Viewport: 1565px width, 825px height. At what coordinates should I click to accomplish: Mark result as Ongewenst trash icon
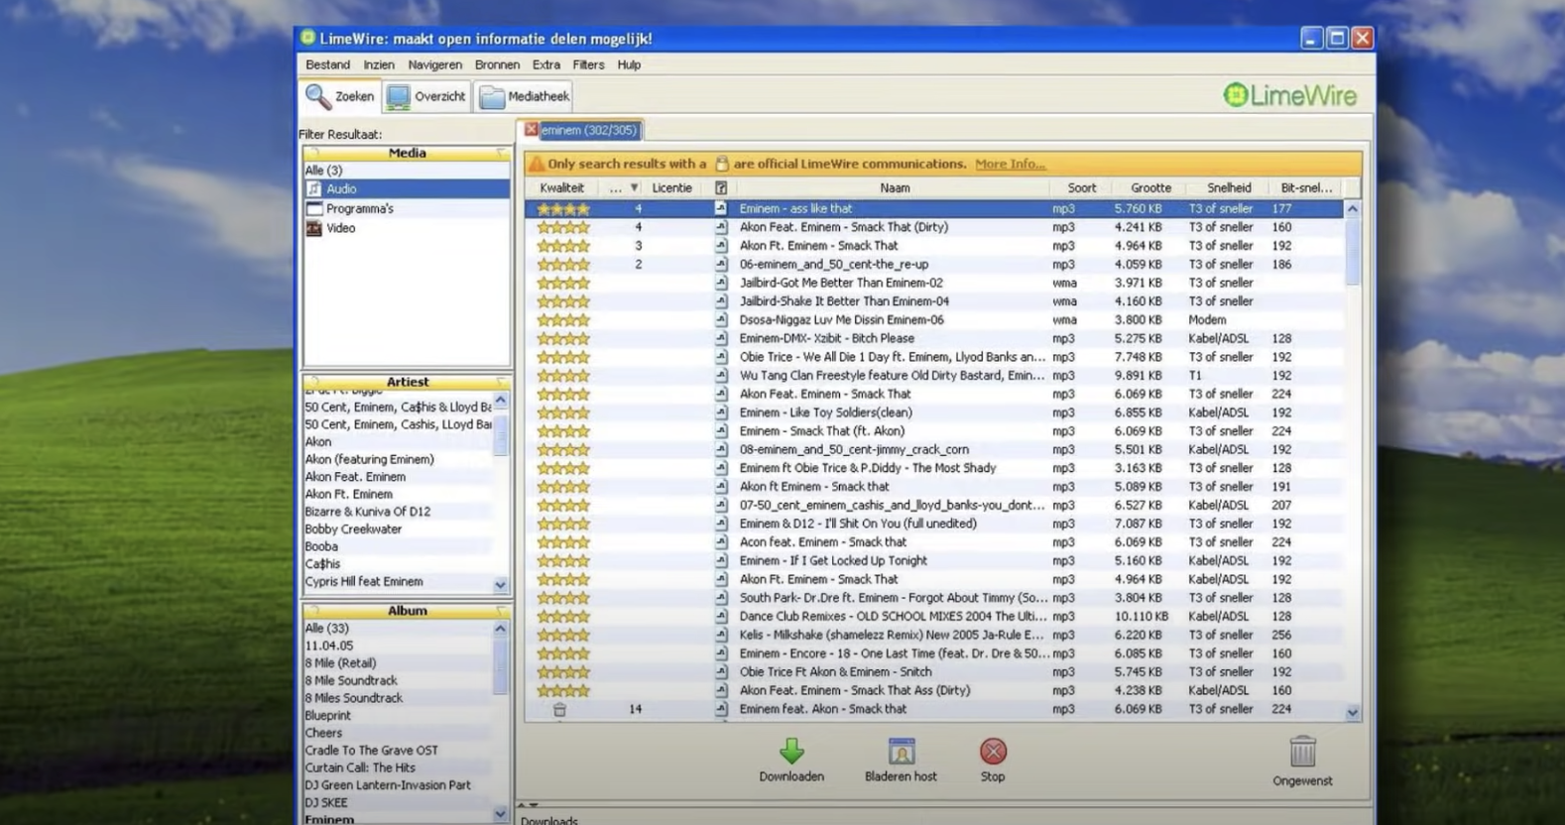point(1302,752)
